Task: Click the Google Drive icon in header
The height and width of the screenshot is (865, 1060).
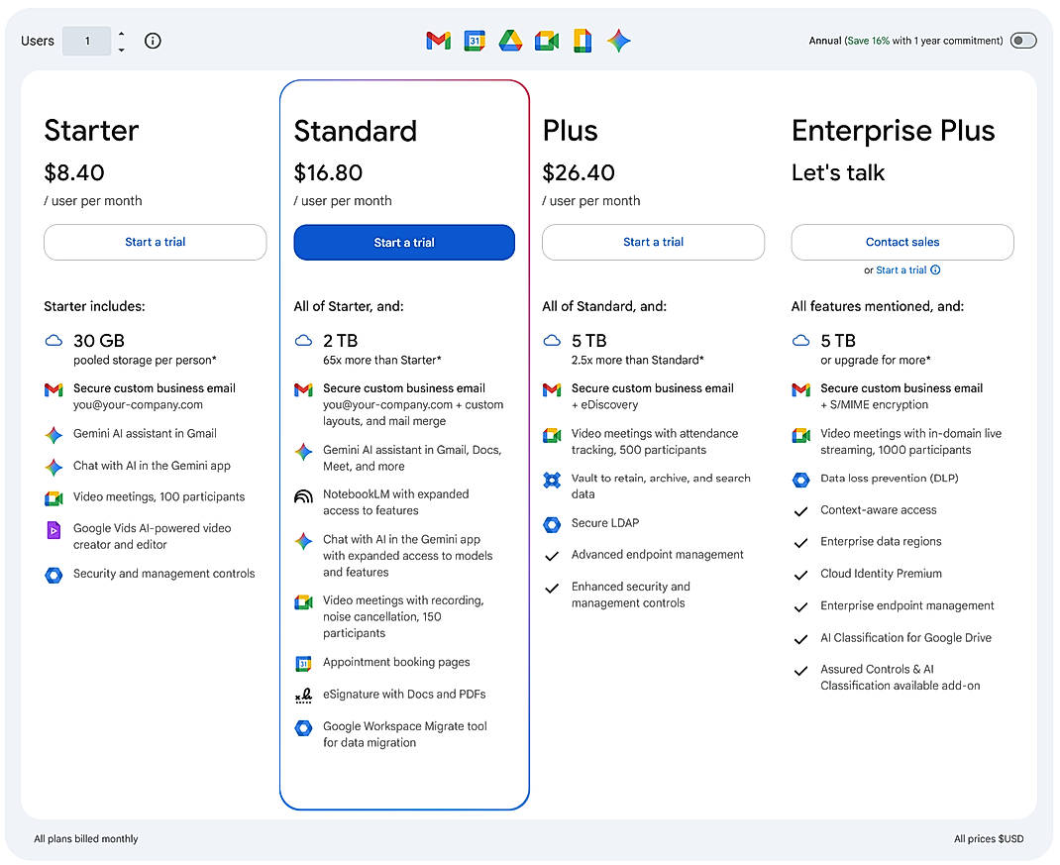Action: point(510,41)
